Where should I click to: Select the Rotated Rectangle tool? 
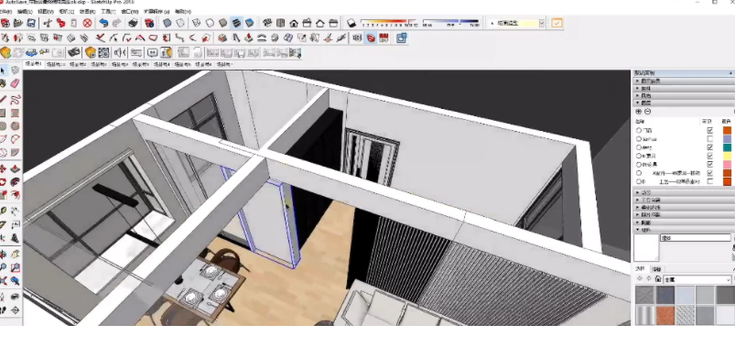(x=15, y=113)
